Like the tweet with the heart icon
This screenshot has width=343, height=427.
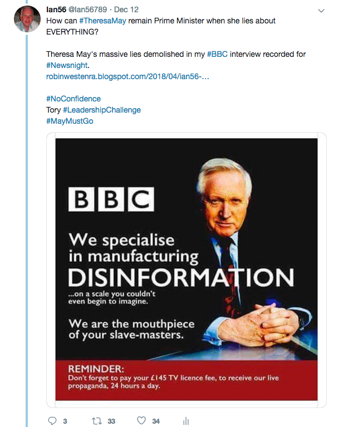[141, 420]
